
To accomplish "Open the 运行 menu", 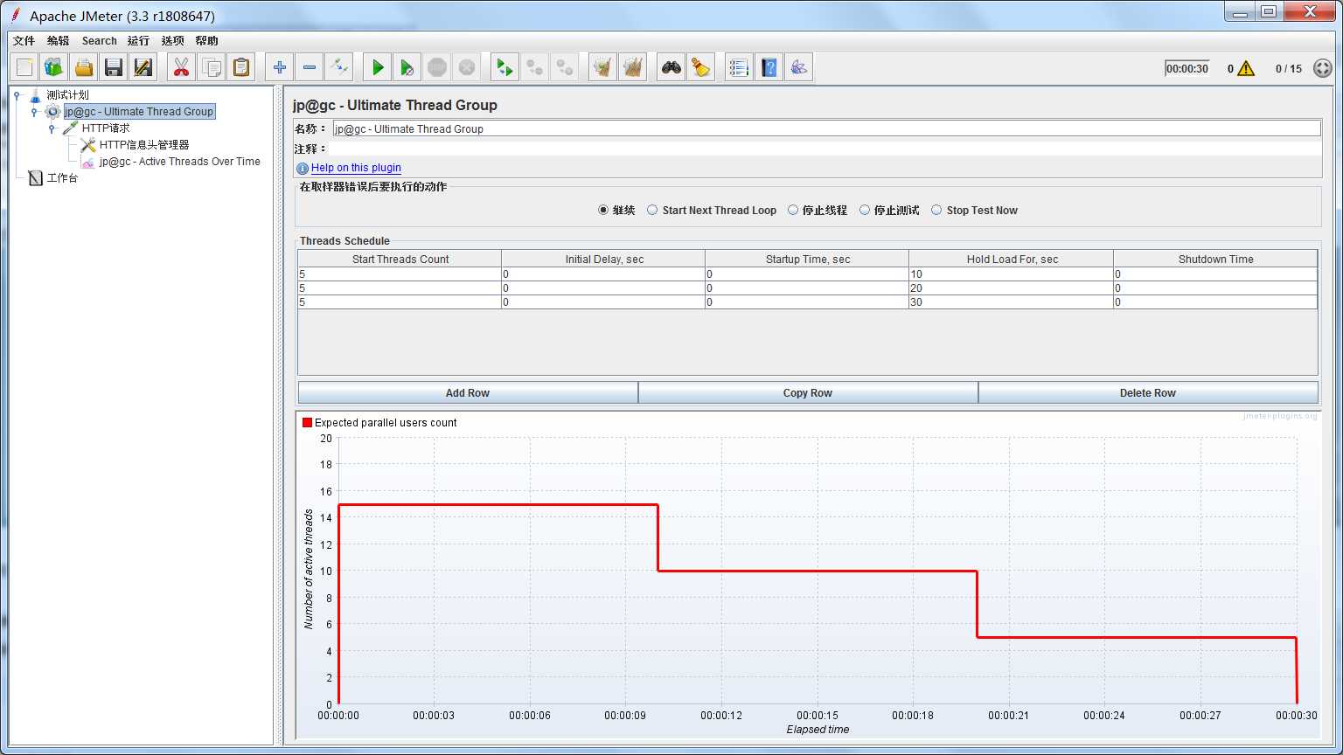I will (x=138, y=41).
